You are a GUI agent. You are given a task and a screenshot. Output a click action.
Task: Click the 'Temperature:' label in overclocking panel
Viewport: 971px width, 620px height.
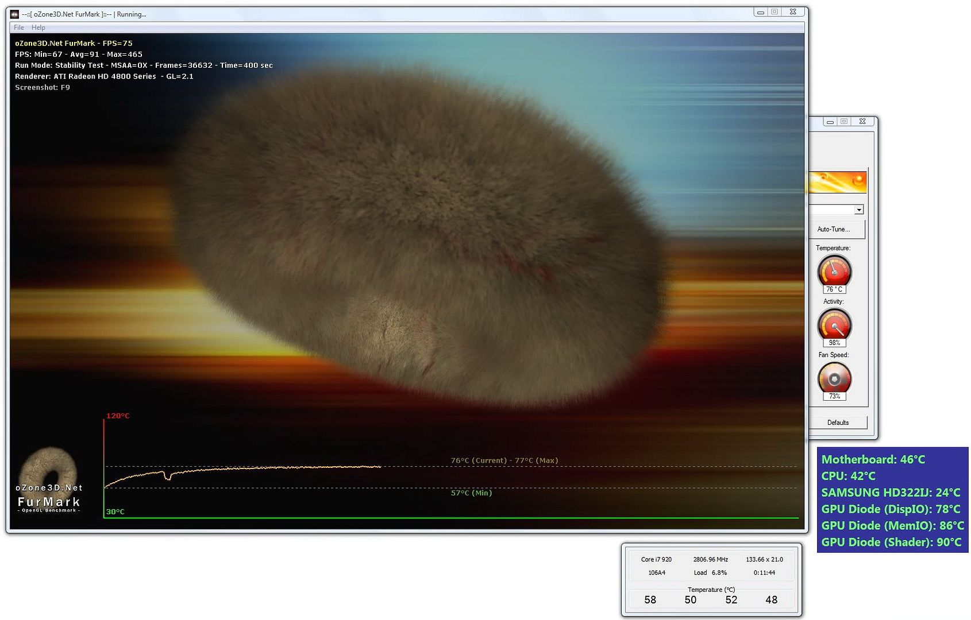tap(833, 248)
